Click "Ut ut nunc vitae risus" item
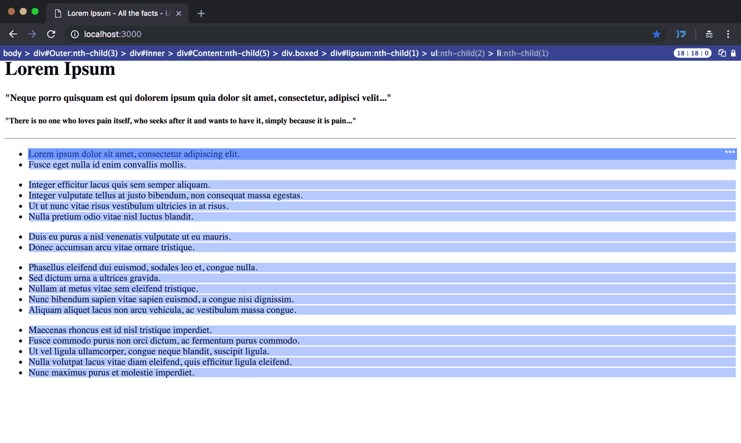Viewport: 741px width, 443px height. coord(382,206)
